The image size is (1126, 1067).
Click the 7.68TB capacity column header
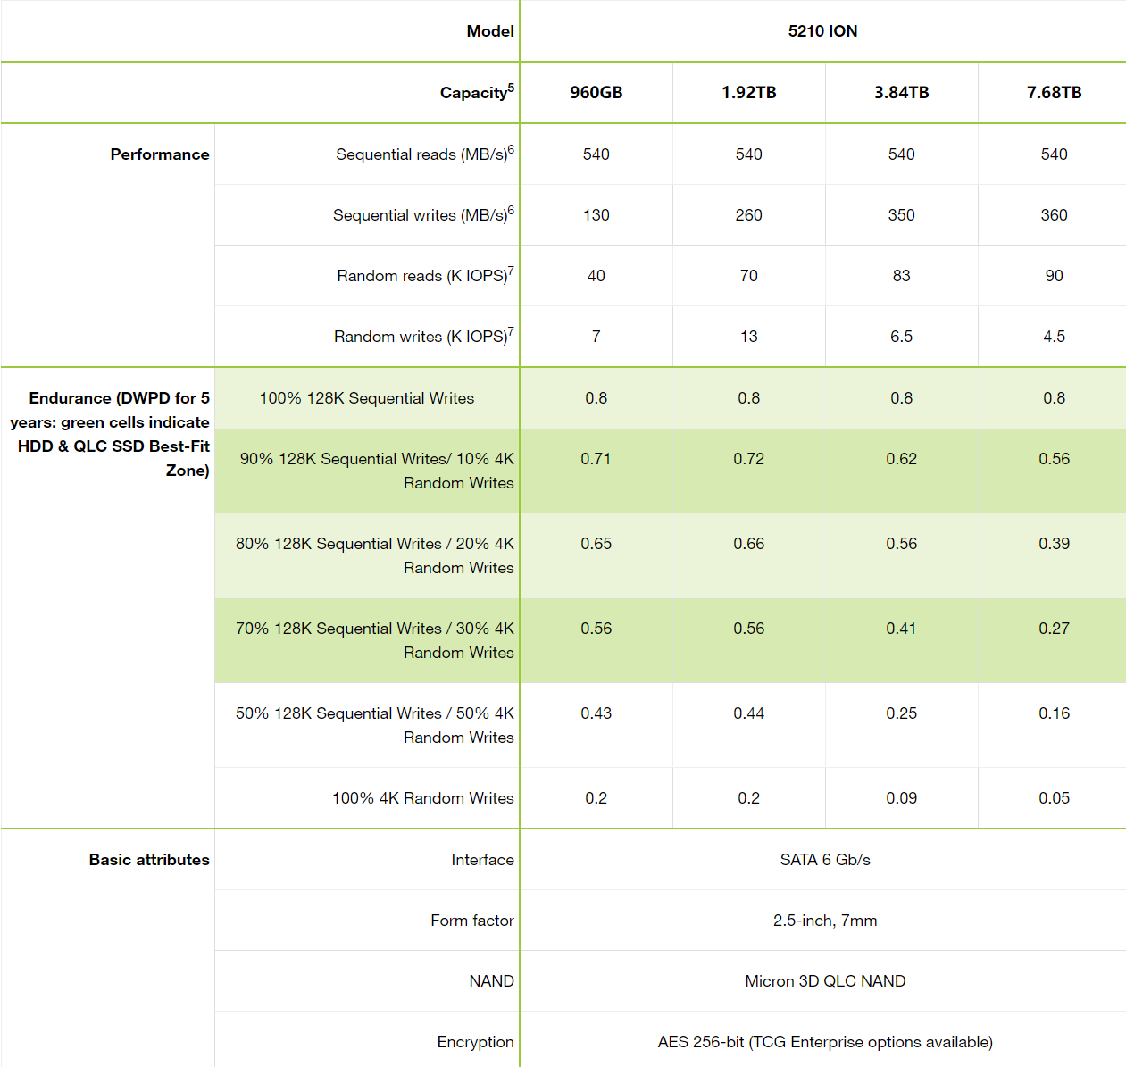point(1054,93)
